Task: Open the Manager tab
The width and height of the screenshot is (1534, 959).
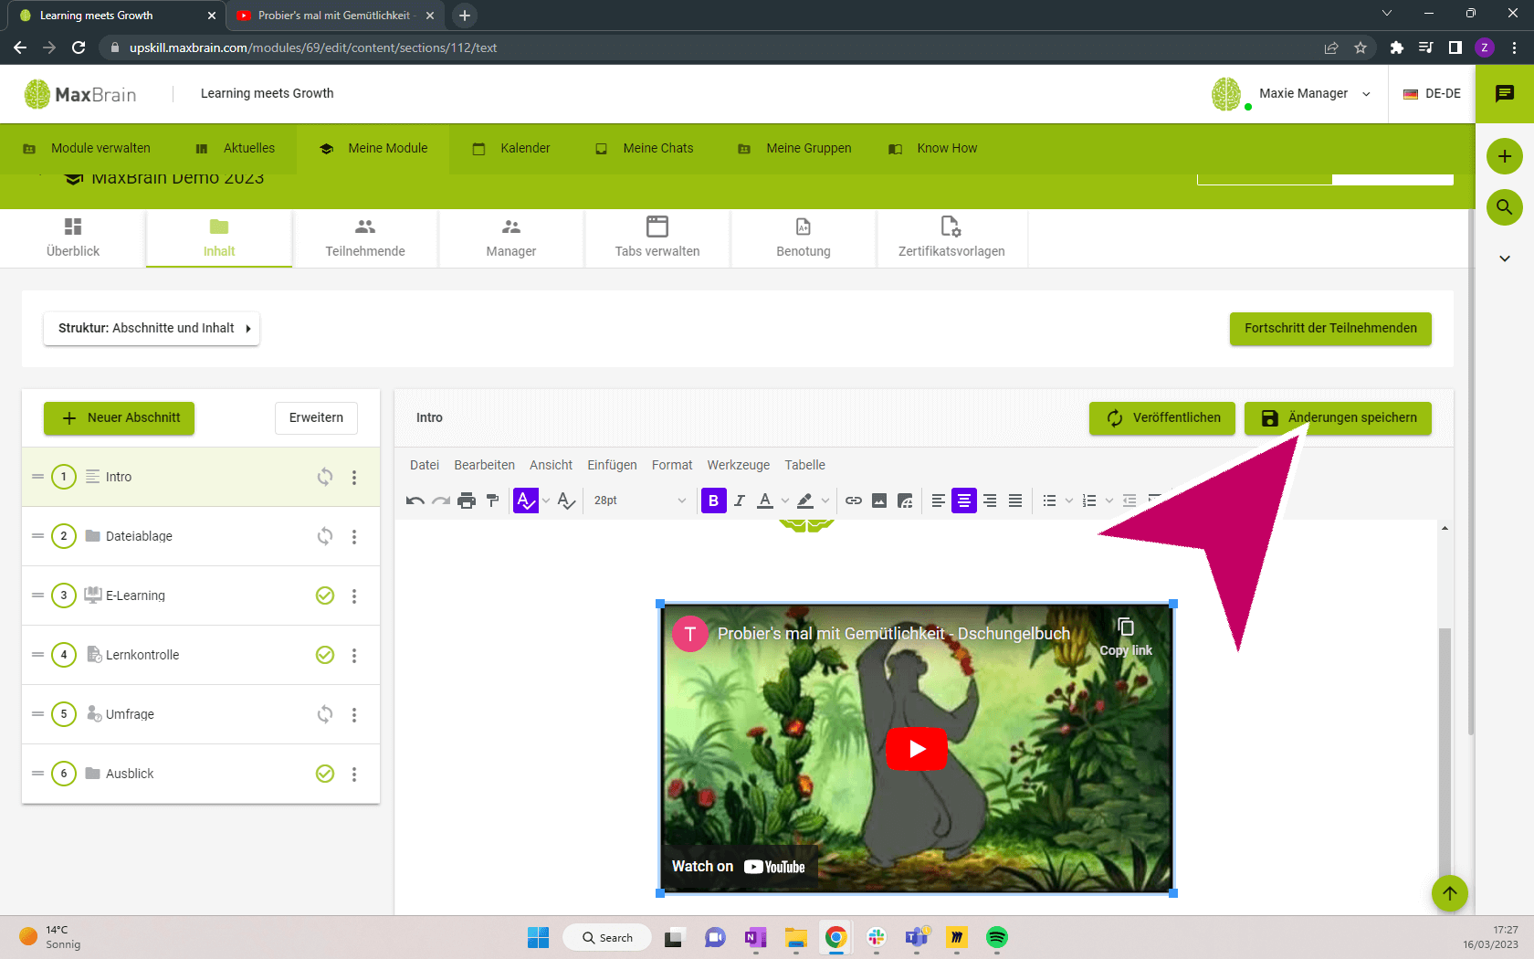Action: click(x=511, y=238)
